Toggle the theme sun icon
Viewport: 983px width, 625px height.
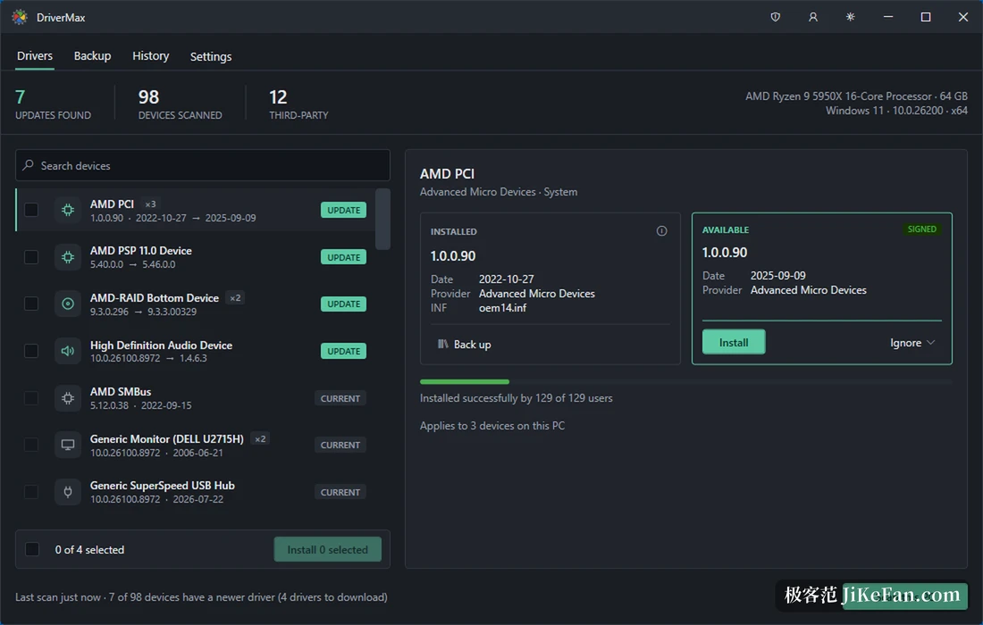coord(850,17)
